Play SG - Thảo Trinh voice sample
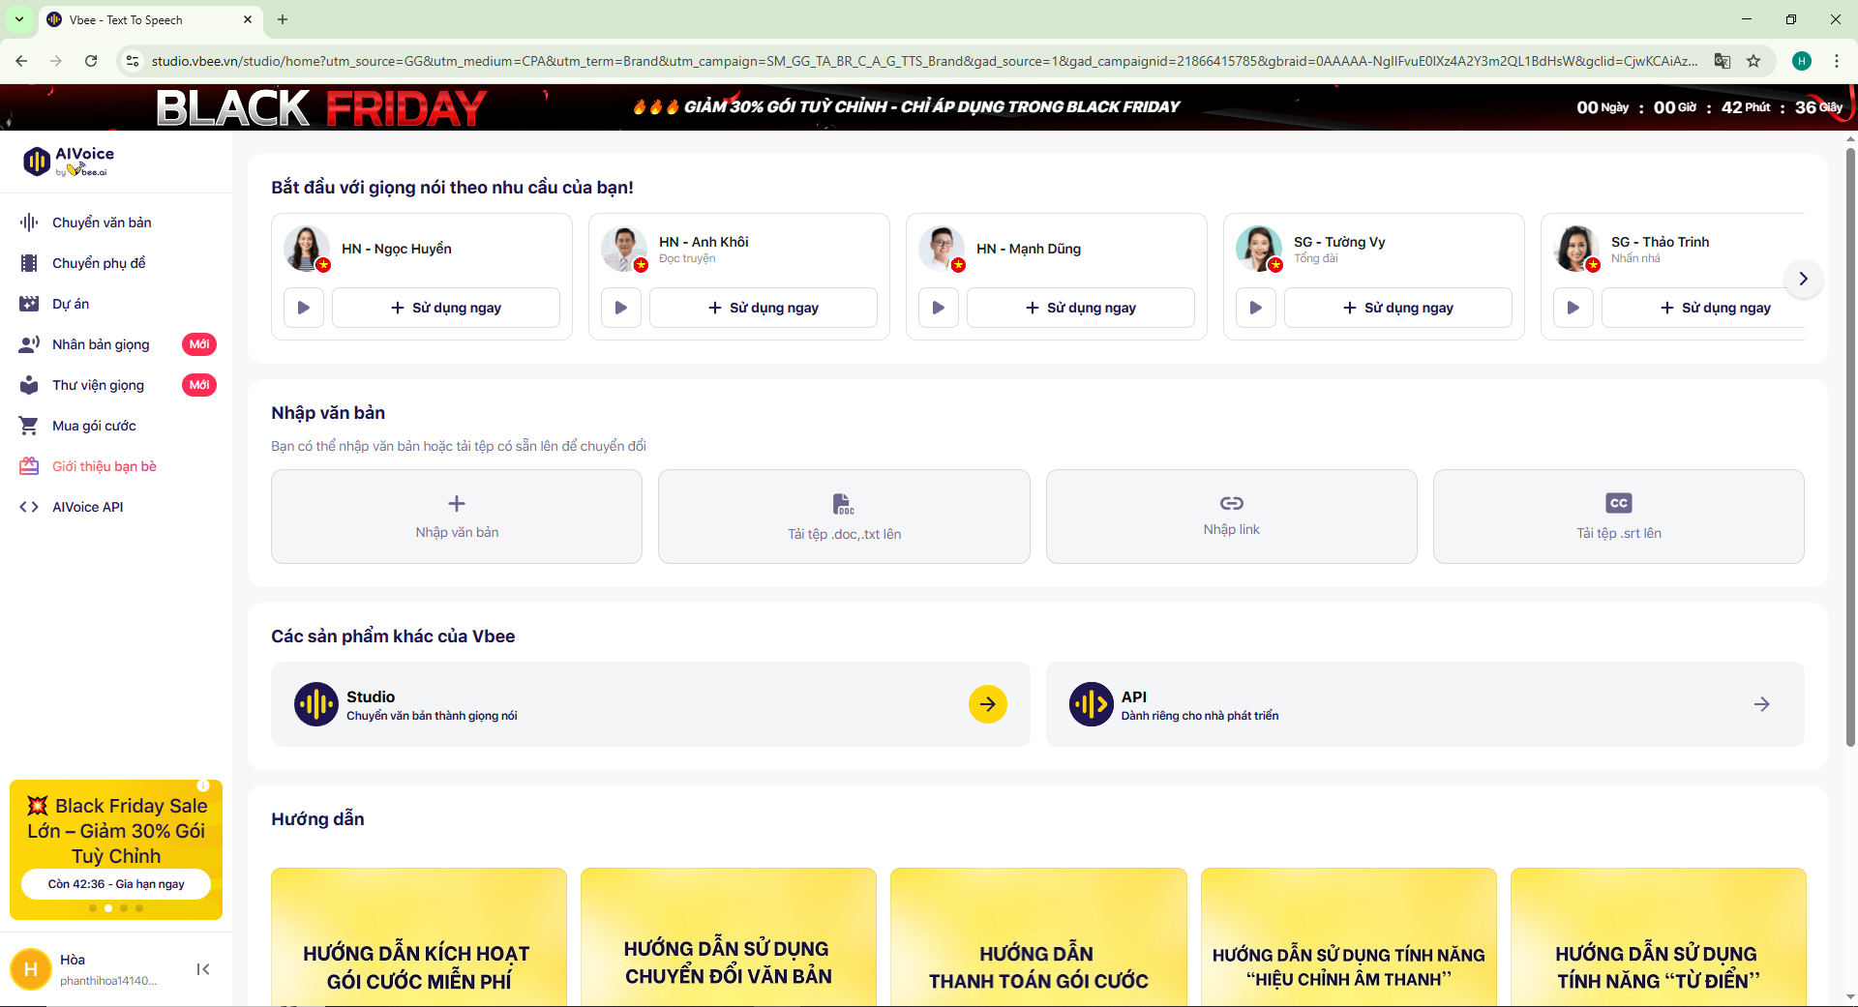Viewport: 1858px width, 1007px height. (1573, 308)
